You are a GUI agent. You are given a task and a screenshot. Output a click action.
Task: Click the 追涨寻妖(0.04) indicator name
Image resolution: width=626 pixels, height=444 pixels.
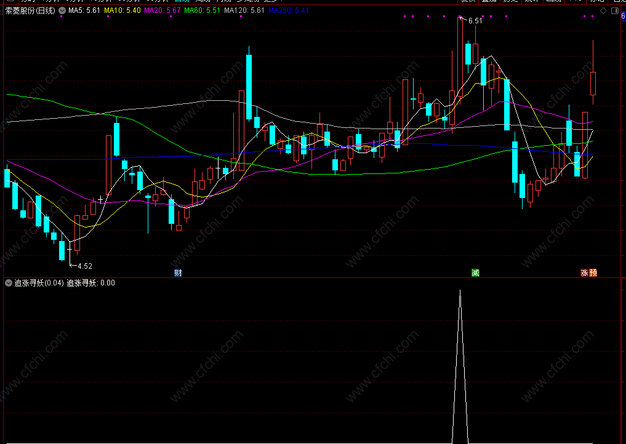39,283
